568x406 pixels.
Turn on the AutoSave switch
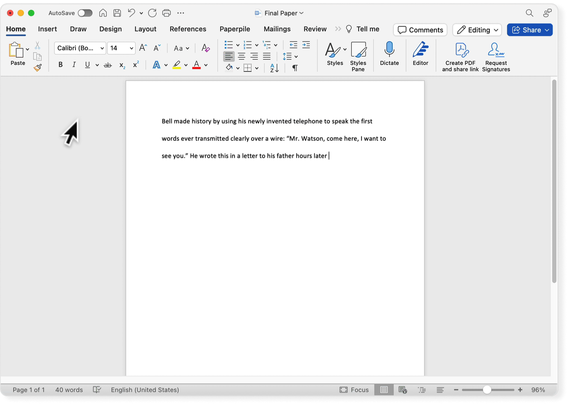click(85, 13)
